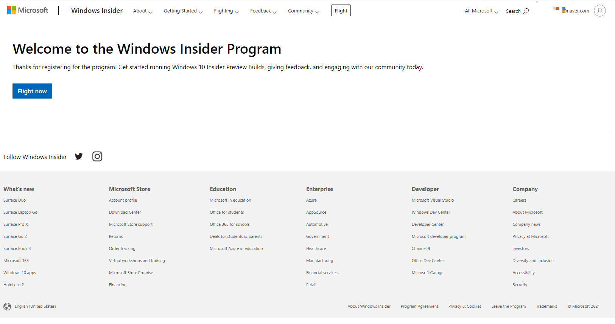This screenshot has height=324, width=615.
Task: Open Office 365 for schools link
Action: [230, 224]
